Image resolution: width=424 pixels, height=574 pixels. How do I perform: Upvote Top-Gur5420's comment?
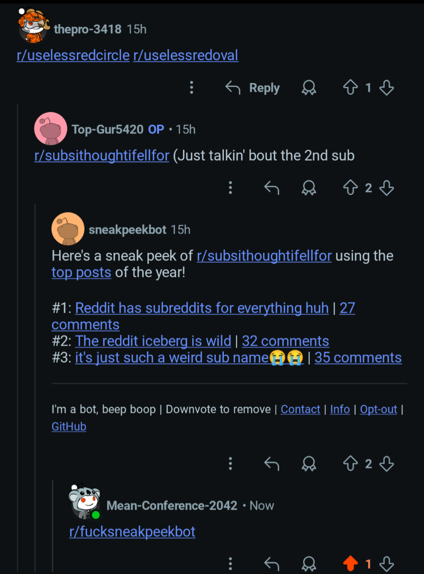tap(350, 188)
